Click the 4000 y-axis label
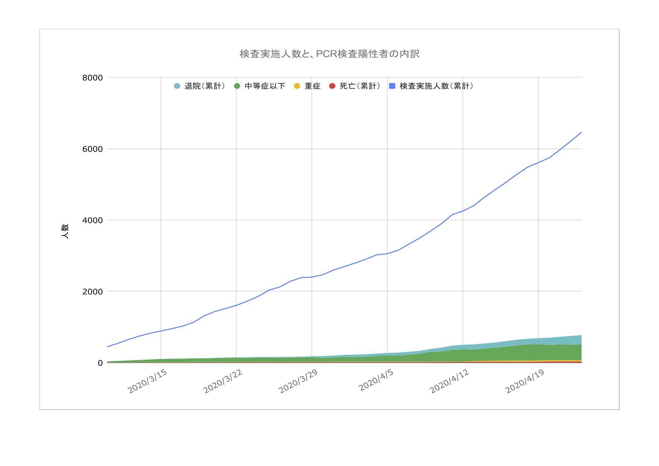 pos(92,220)
